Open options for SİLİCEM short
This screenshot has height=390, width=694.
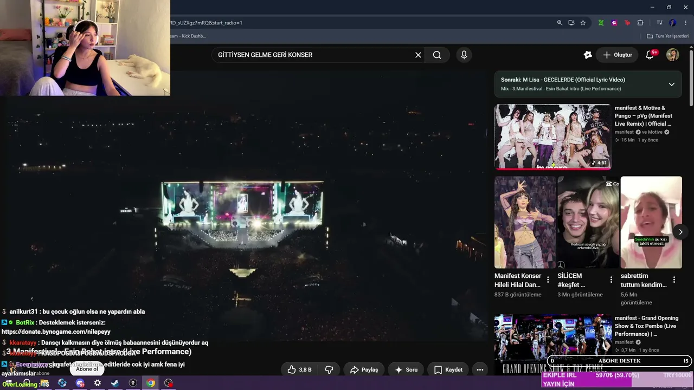click(611, 280)
